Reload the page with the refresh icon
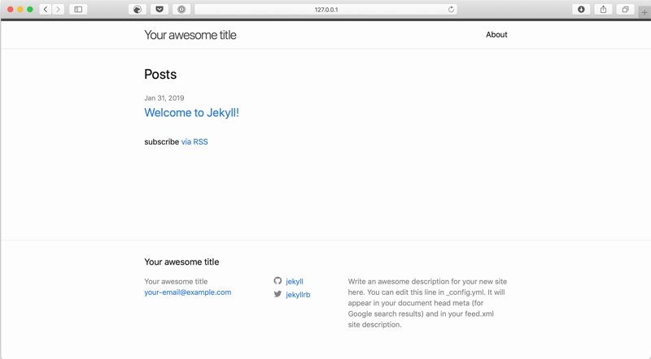Image resolution: width=651 pixels, height=359 pixels. click(451, 9)
